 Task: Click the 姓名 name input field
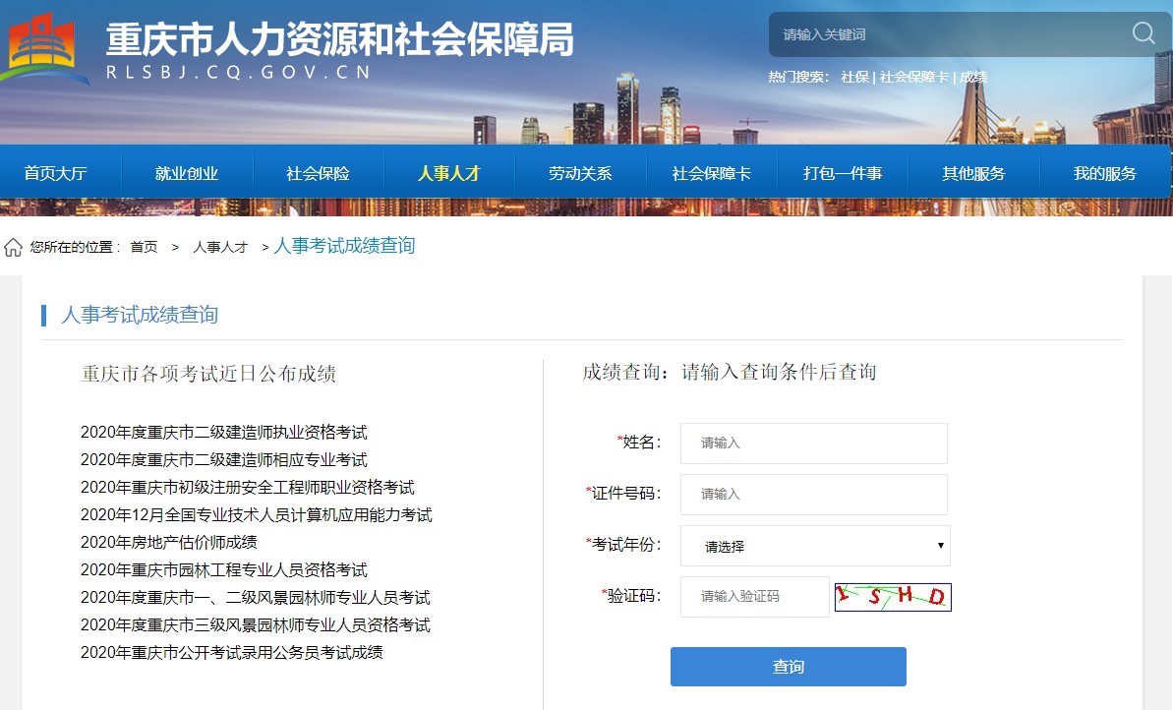click(x=814, y=443)
